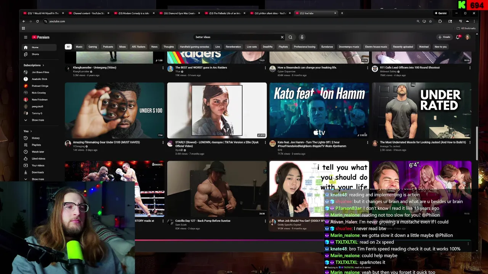Click the Create button
The width and height of the screenshot is (488, 274).
444,37
